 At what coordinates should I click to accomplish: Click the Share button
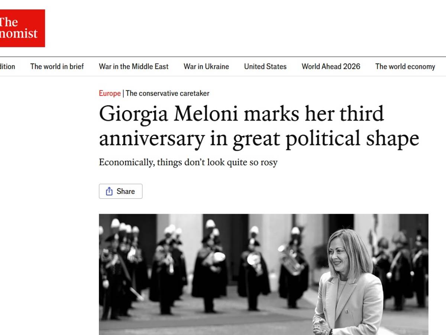tap(120, 191)
